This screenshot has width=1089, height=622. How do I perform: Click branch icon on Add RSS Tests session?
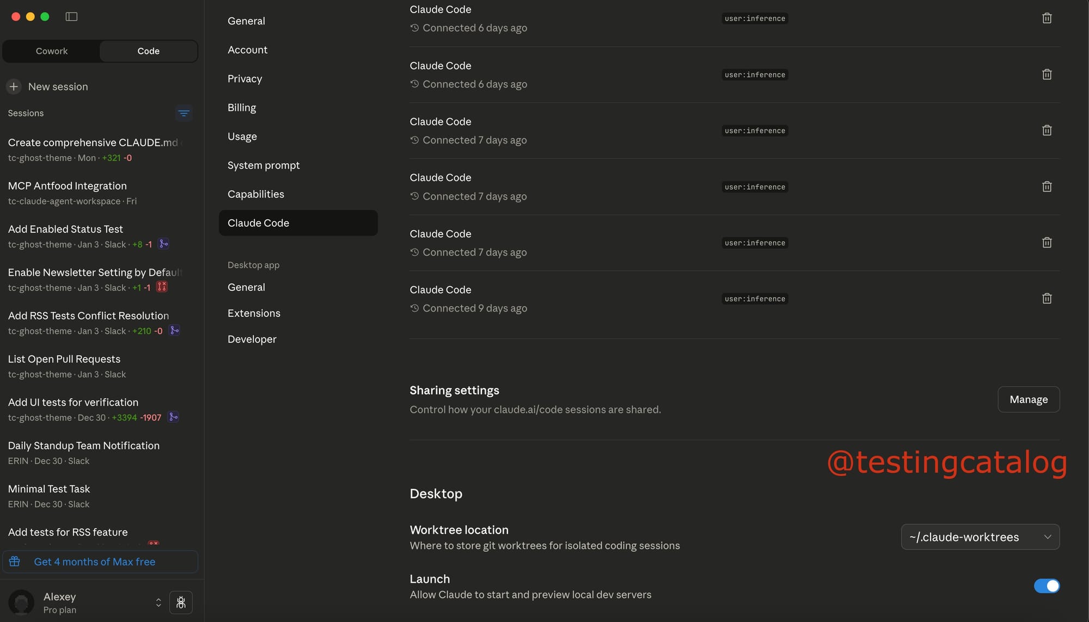(174, 331)
